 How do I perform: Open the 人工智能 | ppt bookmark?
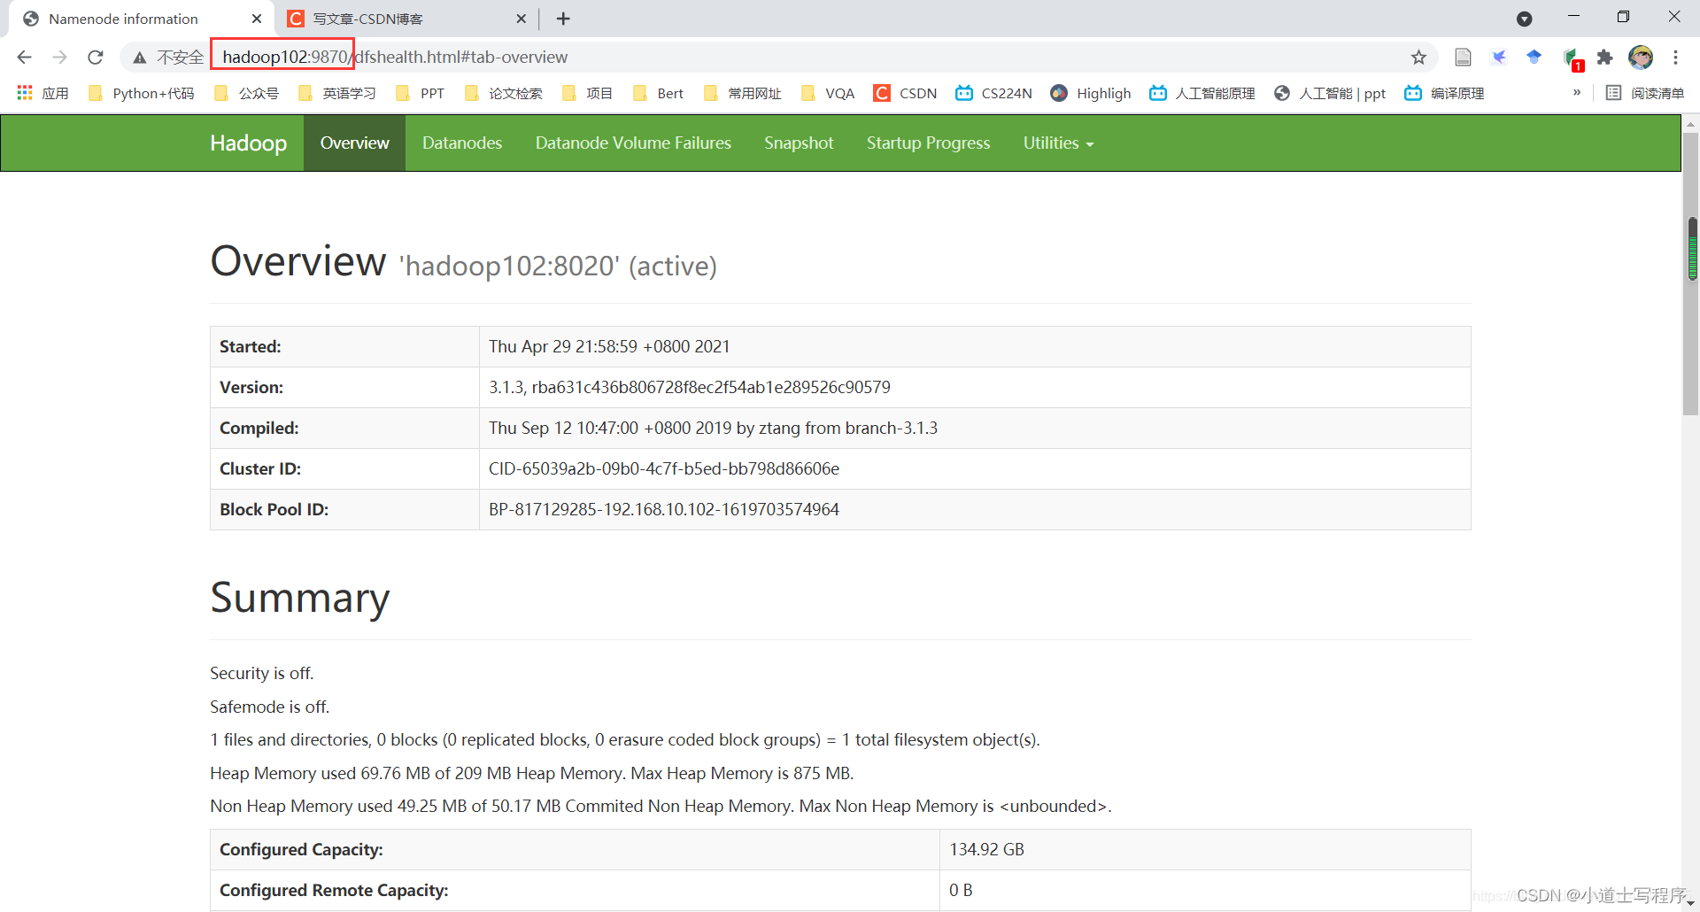1330,93
